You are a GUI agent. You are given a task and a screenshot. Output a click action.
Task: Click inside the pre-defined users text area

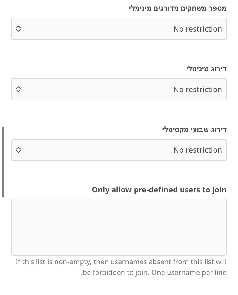tap(119, 227)
